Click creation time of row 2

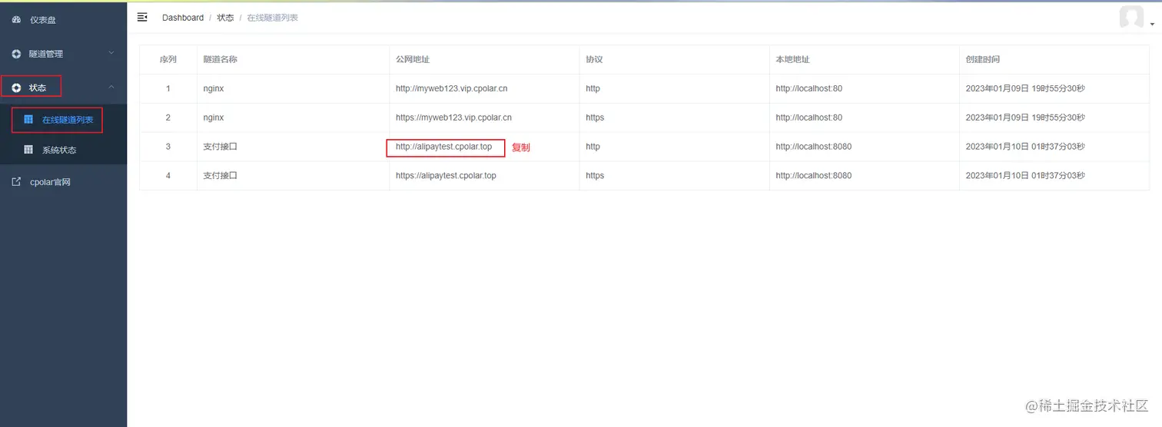click(x=1025, y=118)
